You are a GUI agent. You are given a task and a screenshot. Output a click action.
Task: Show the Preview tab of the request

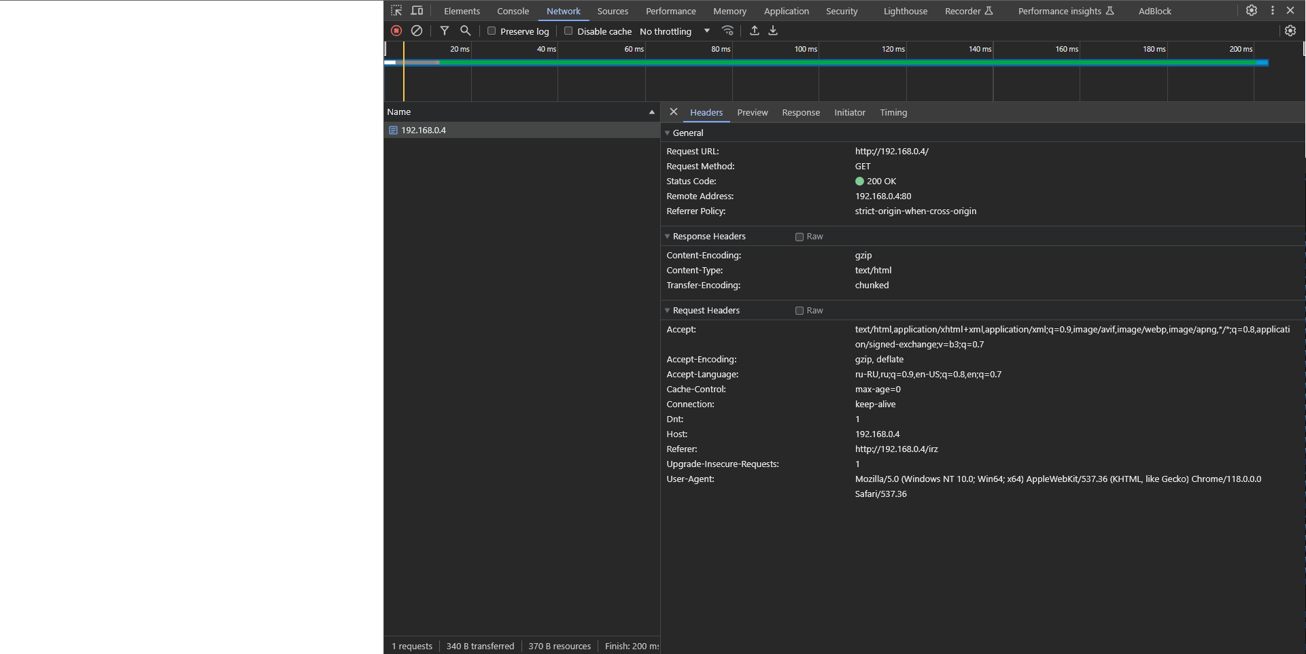[x=752, y=112]
